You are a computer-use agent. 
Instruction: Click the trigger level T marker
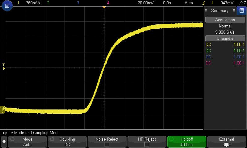click(4, 67)
